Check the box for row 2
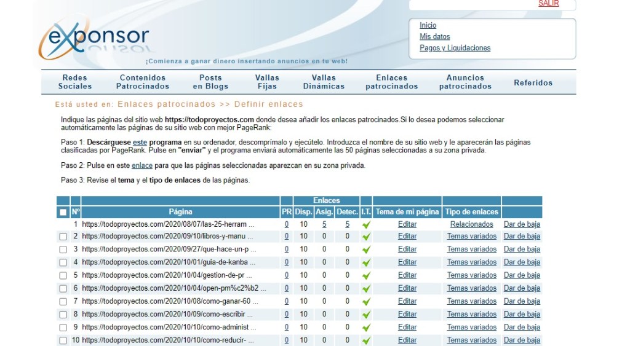 63,237
